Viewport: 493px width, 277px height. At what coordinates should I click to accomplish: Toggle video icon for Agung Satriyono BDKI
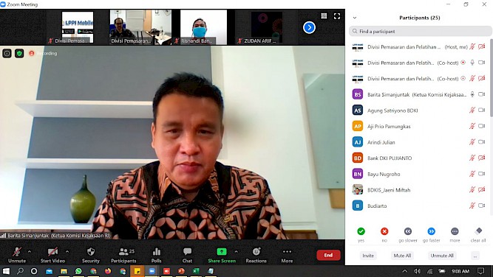click(481, 110)
